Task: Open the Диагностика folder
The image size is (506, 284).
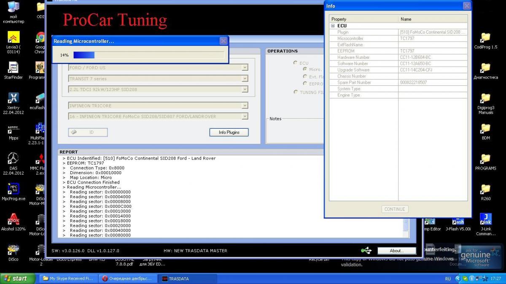Action: pyautogui.click(x=486, y=71)
